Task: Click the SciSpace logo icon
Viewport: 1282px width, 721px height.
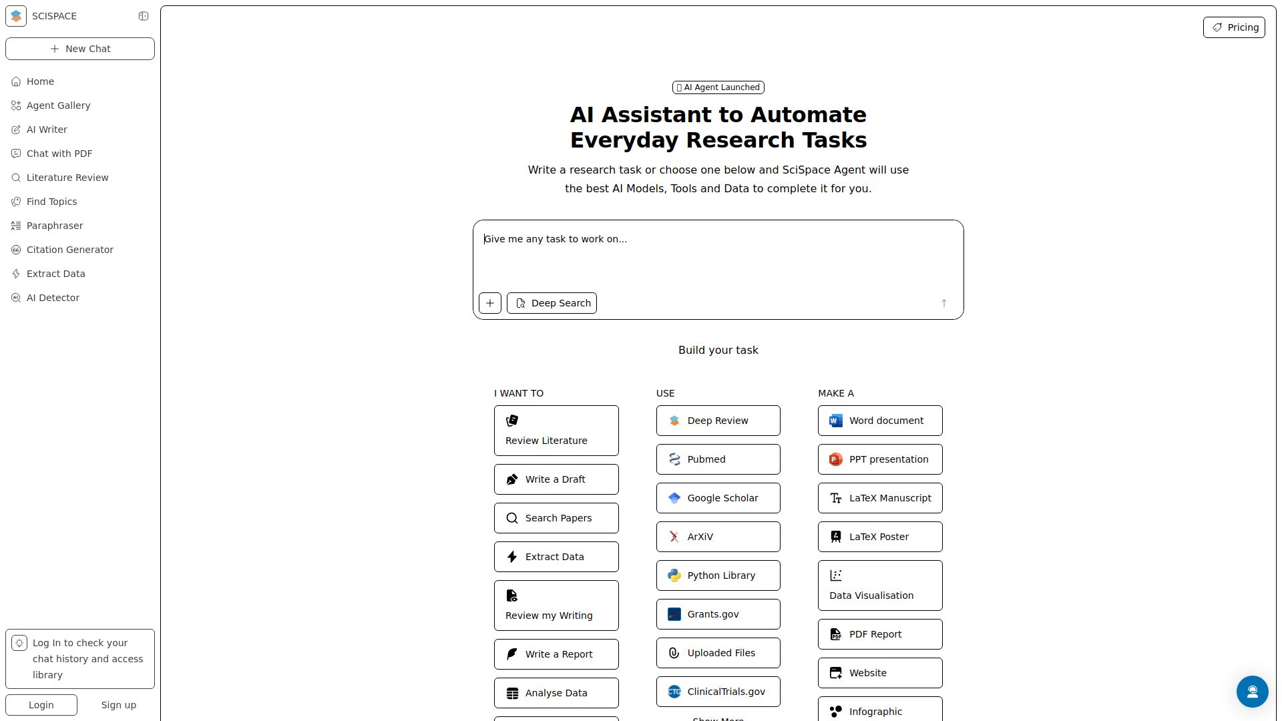Action: click(x=16, y=16)
